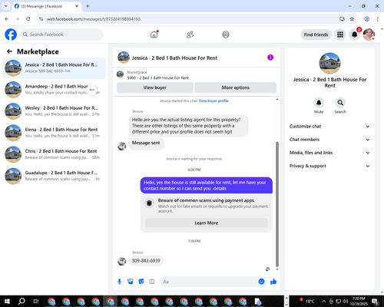Open the emoji picker in message box
The width and height of the screenshot is (384, 307).
[x=261, y=282]
